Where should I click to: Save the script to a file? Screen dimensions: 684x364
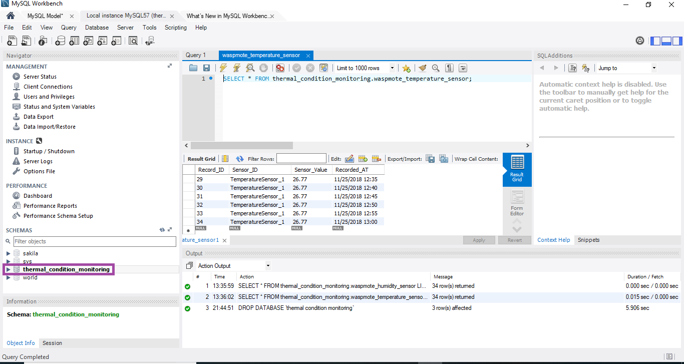206,68
